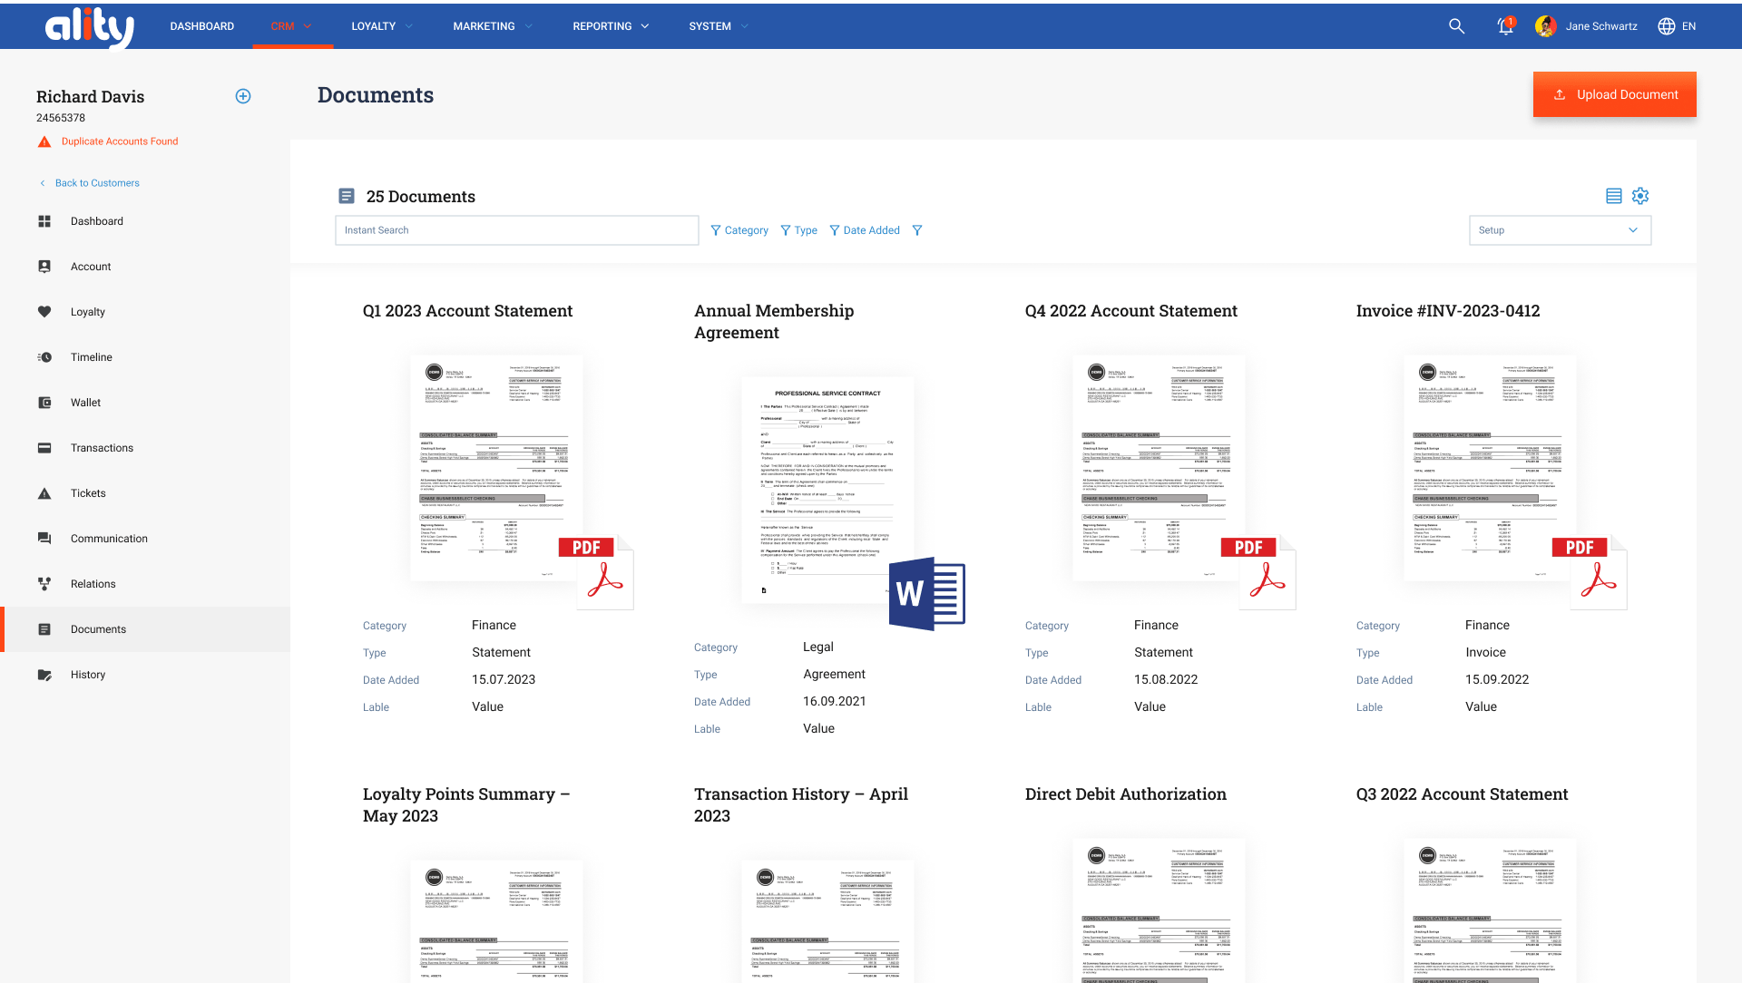Screen dimensions: 1742x983
Task: Go back to Customers link
Action: point(90,183)
